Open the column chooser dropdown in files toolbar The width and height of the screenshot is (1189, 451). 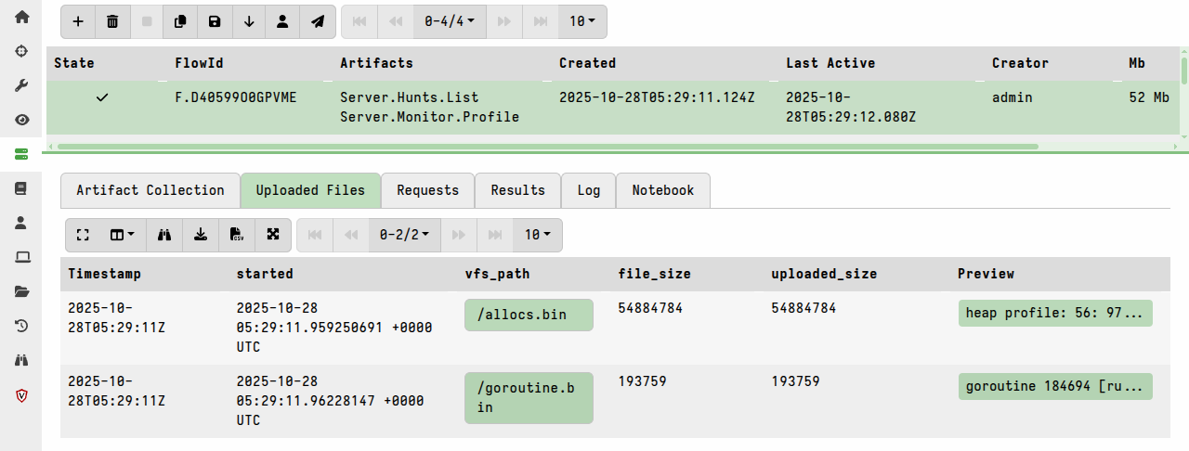click(123, 235)
